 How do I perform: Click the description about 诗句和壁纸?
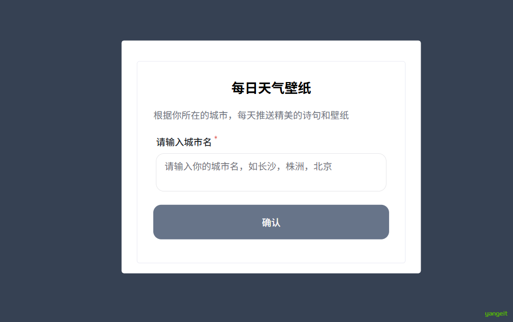pyautogui.click(x=251, y=115)
